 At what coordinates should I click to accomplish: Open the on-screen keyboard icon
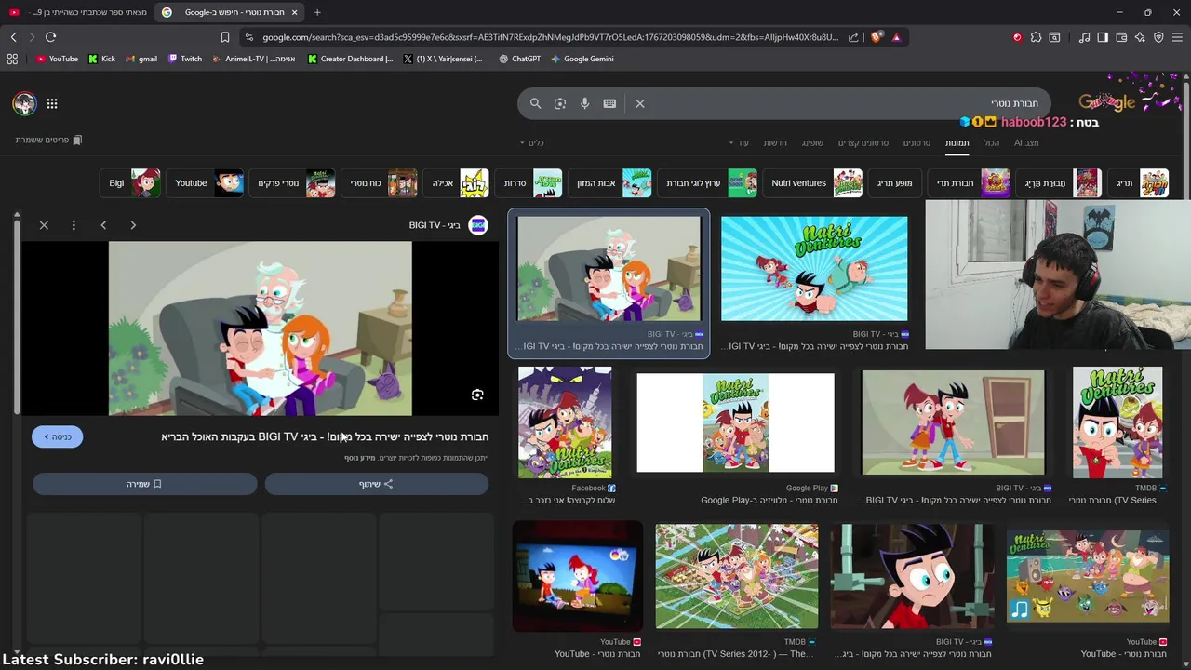click(x=609, y=103)
